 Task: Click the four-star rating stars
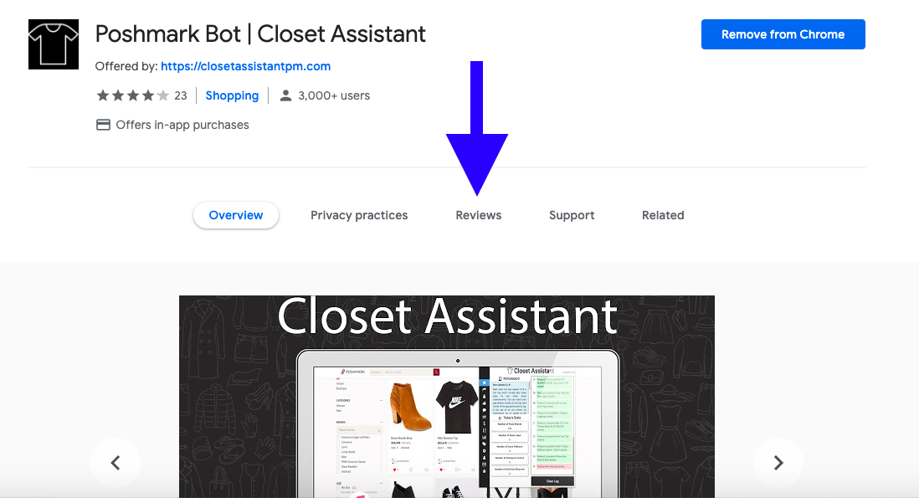(x=133, y=95)
